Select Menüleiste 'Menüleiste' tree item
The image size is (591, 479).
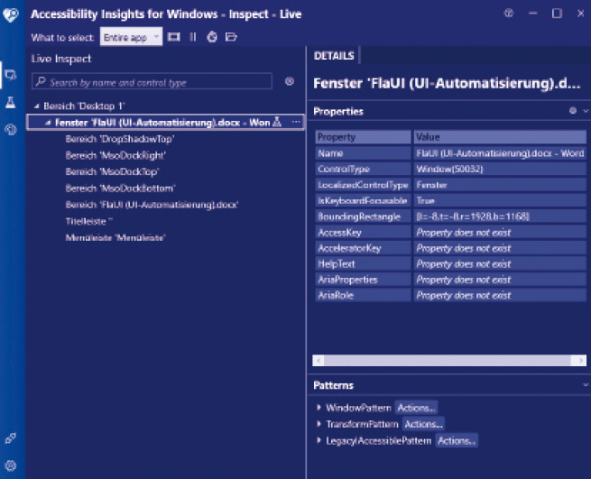click(x=115, y=238)
